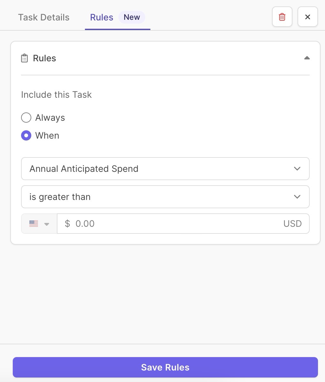Select the Always radio button
The height and width of the screenshot is (382, 325).
26,118
